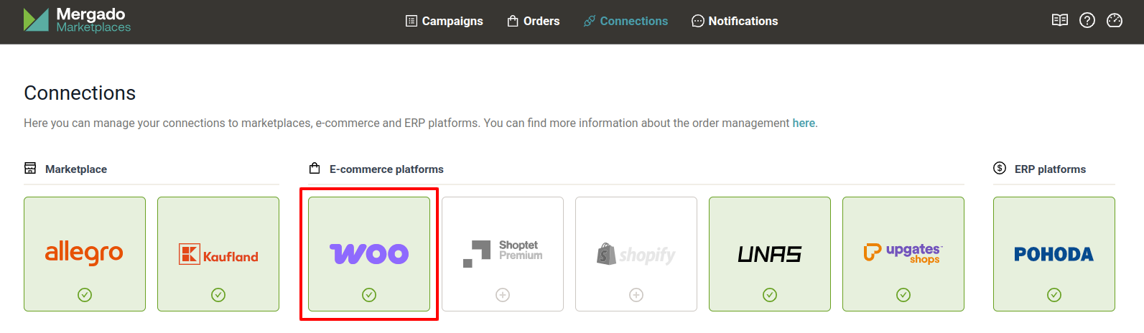Open the Allegro marketplace tile
This screenshot has width=1144, height=333.
(85, 252)
